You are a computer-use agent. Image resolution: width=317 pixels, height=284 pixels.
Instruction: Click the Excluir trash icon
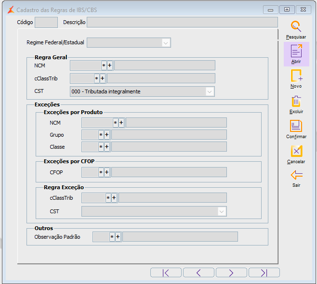click(x=296, y=102)
